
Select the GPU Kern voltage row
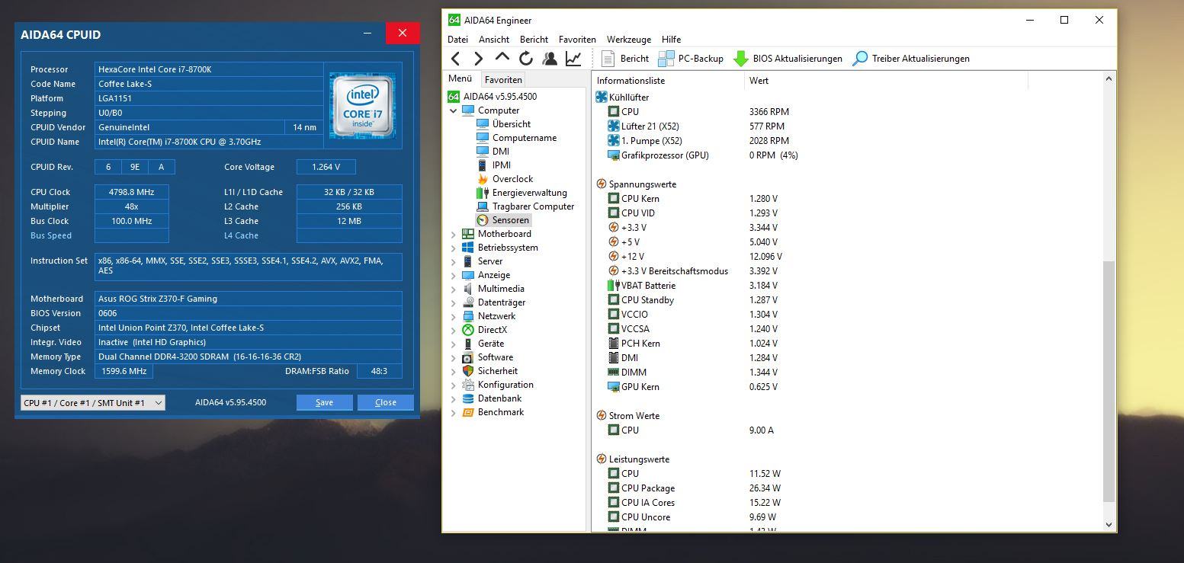848,387
